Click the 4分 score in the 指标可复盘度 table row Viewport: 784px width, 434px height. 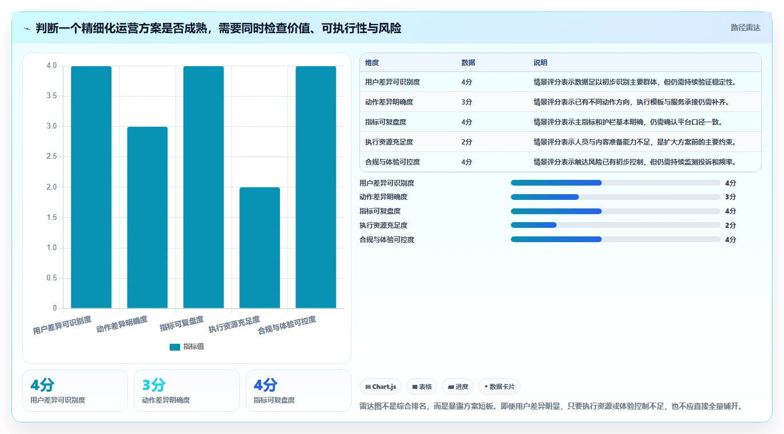click(467, 122)
